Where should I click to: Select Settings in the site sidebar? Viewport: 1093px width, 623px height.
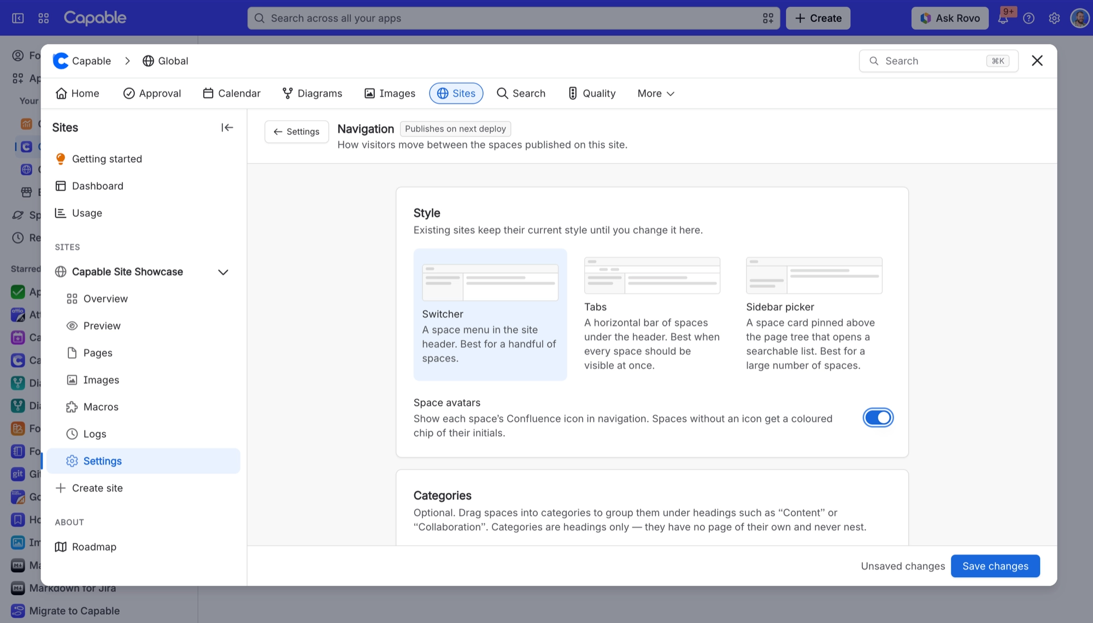click(143, 461)
